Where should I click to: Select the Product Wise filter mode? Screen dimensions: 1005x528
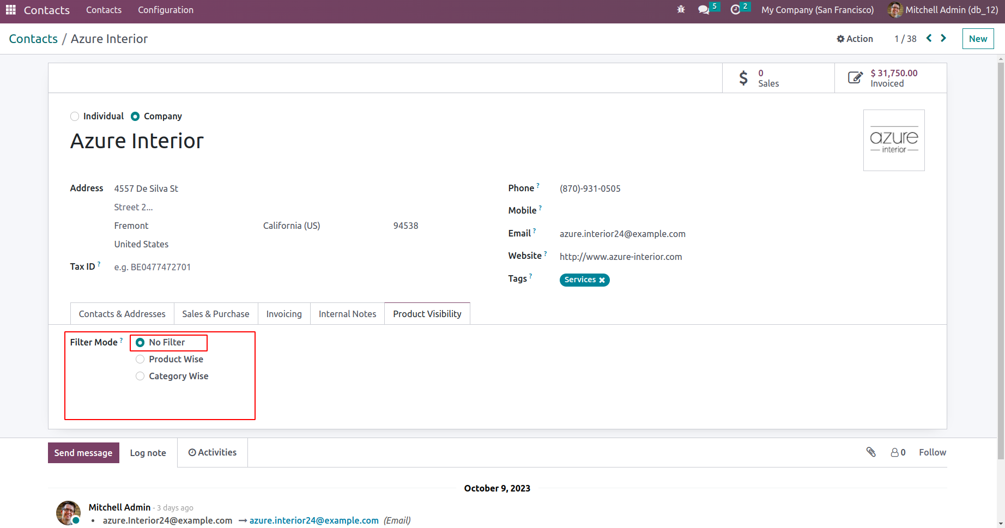(140, 359)
